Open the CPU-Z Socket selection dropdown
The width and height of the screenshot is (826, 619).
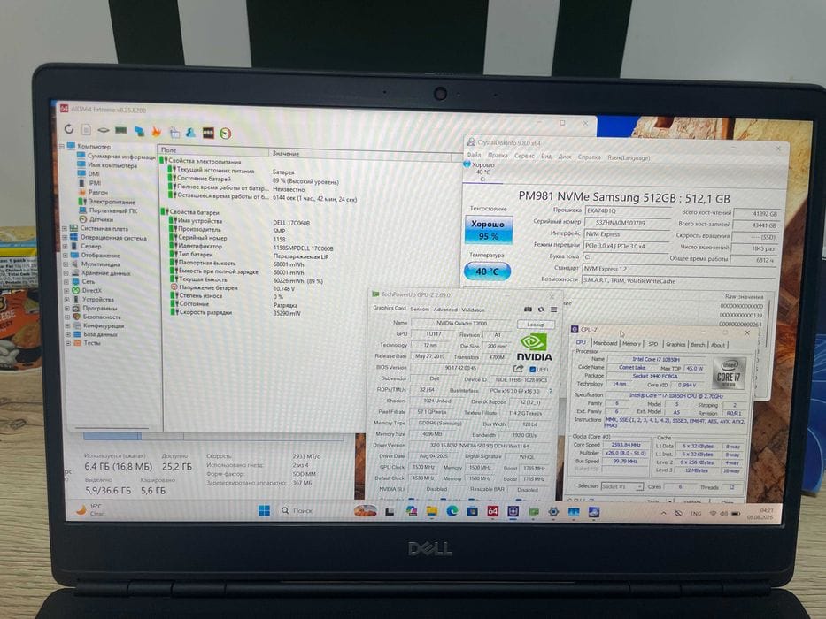[621, 487]
